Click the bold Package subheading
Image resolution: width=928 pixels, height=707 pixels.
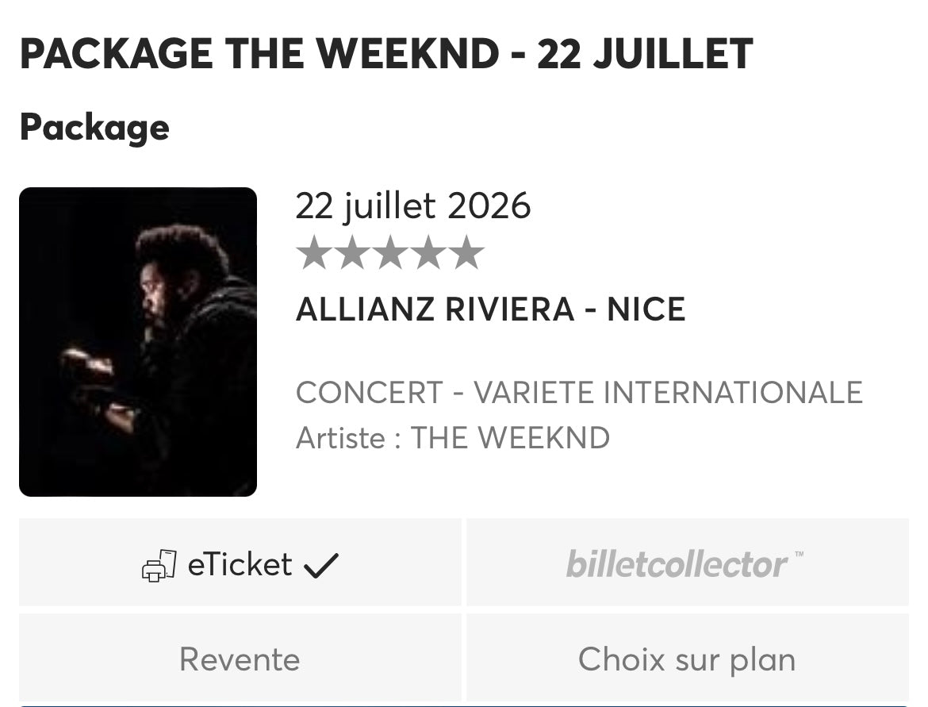pos(94,127)
